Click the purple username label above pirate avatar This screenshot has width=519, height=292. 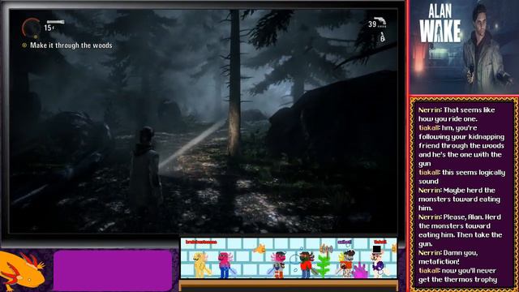(345, 243)
